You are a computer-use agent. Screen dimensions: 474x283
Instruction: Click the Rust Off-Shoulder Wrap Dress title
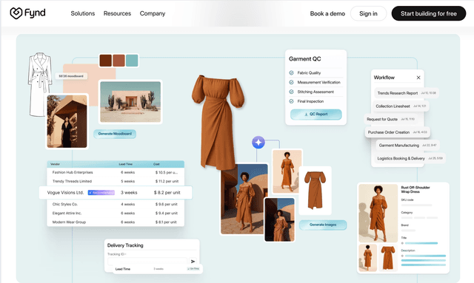pyautogui.click(x=415, y=189)
